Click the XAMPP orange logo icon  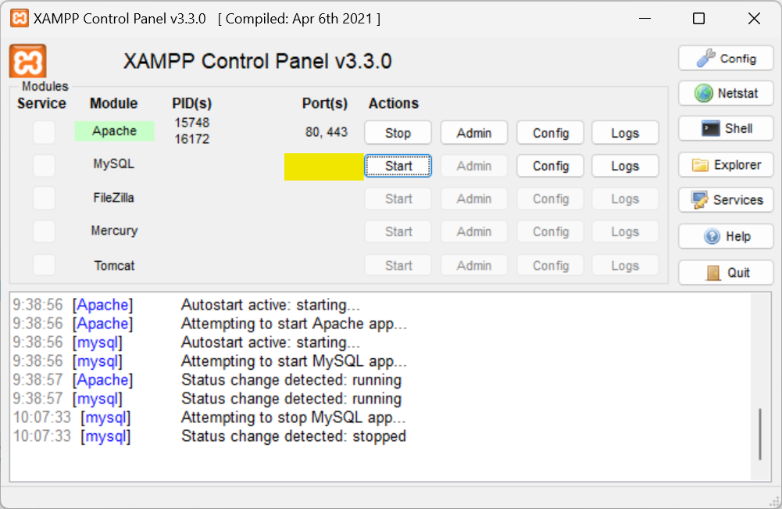(27, 61)
